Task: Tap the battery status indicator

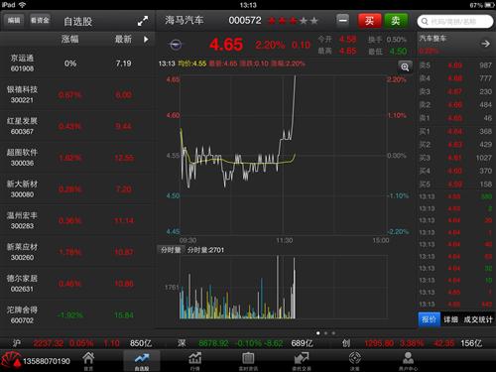Action: coord(490,5)
